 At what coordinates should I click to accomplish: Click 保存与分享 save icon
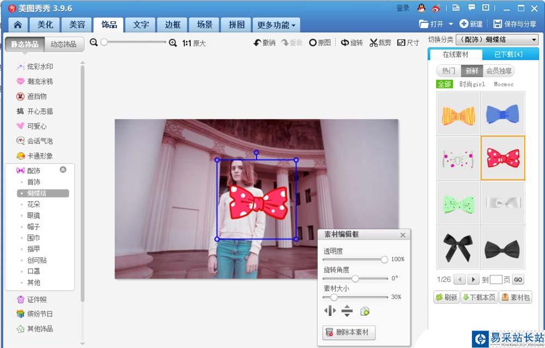(515, 24)
